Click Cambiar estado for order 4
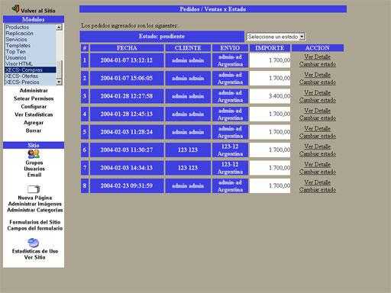 point(318,118)
